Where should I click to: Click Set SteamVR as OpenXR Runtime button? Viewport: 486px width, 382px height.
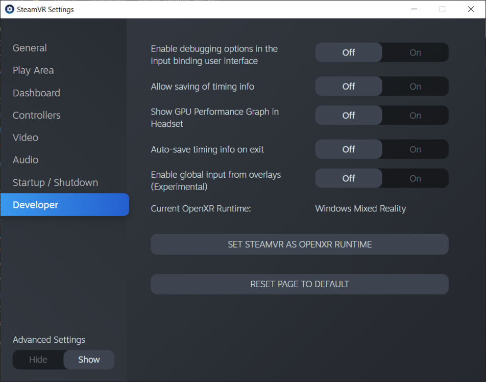[299, 244]
